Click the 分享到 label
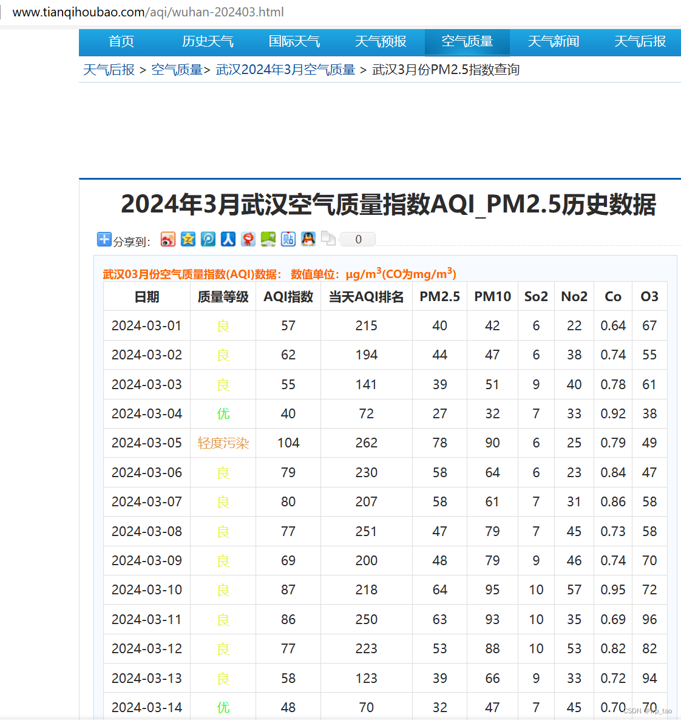Screen dimensions: 681x720 131,242
